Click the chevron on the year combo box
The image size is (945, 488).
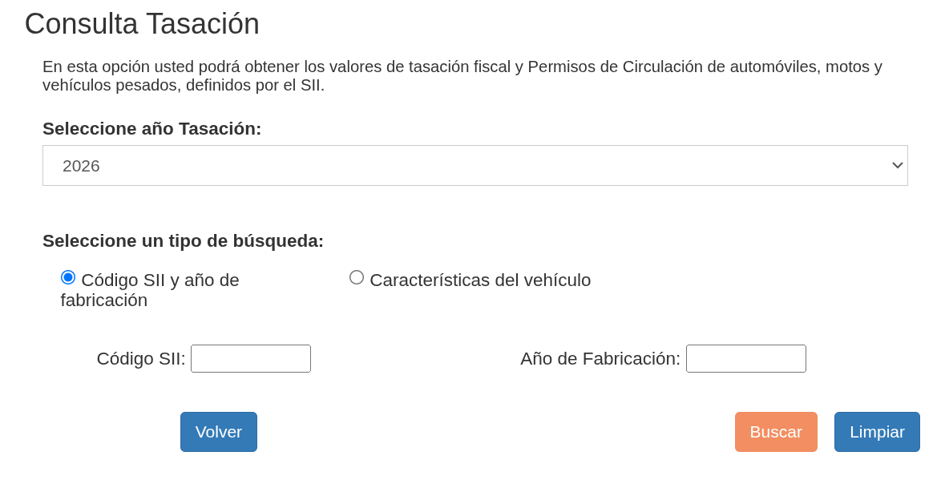[x=897, y=165]
